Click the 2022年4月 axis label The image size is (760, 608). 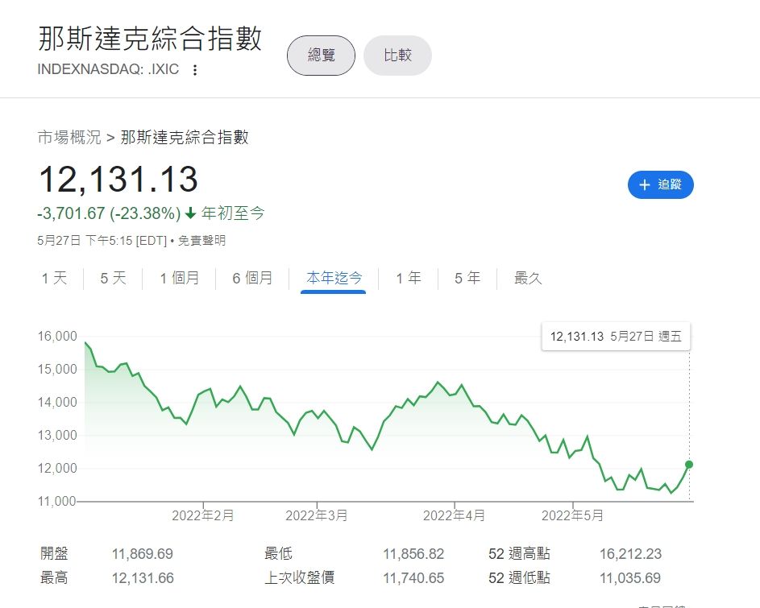[x=455, y=516]
